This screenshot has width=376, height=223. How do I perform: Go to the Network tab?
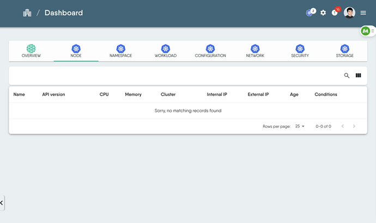point(255,51)
